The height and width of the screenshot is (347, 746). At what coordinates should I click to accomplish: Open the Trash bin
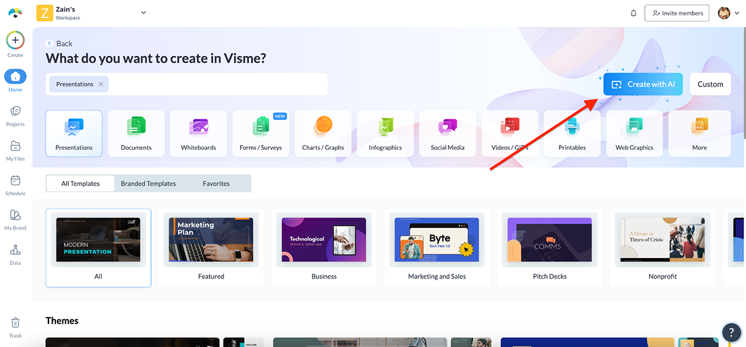pyautogui.click(x=16, y=323)
